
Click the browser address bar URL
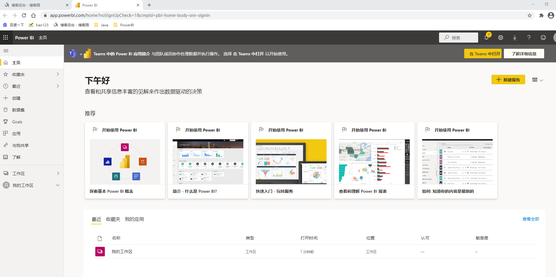click(x=130, y=15)
